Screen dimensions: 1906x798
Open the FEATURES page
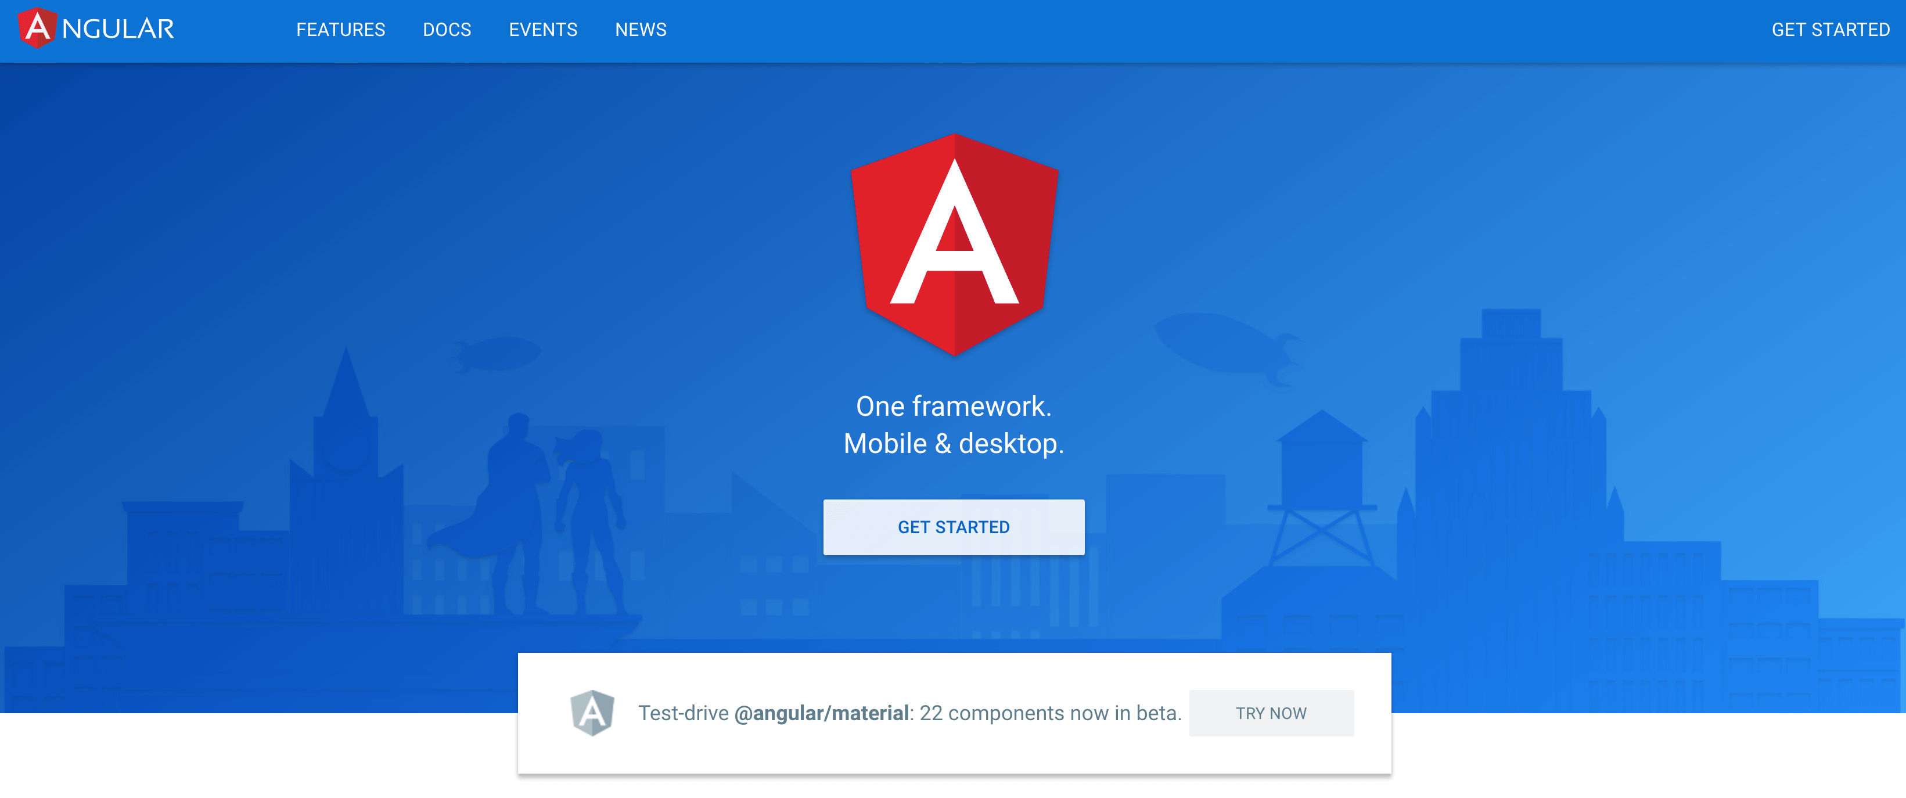tap(341, 30)
